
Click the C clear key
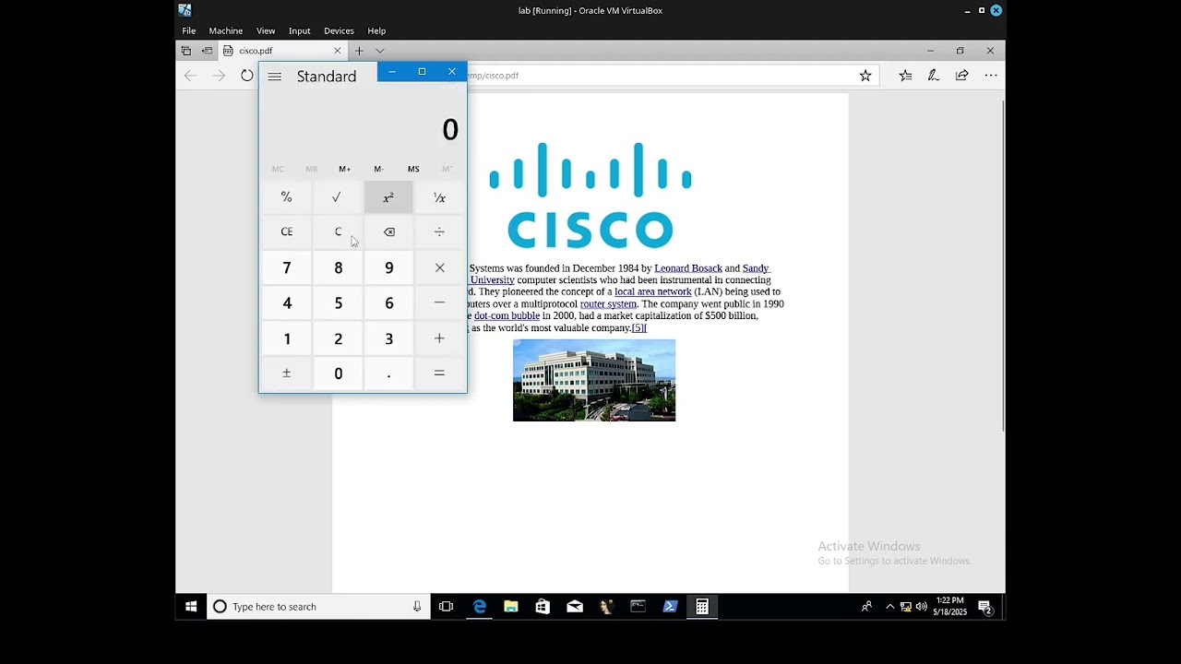[x=338, y=232]
